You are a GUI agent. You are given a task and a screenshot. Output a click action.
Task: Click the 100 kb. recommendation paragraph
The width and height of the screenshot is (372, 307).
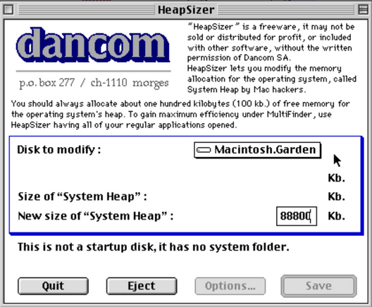180,114
